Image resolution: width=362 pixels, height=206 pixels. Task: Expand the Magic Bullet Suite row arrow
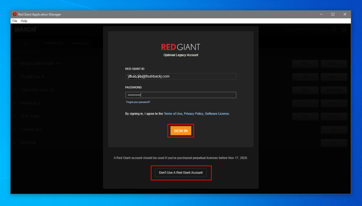15,63
